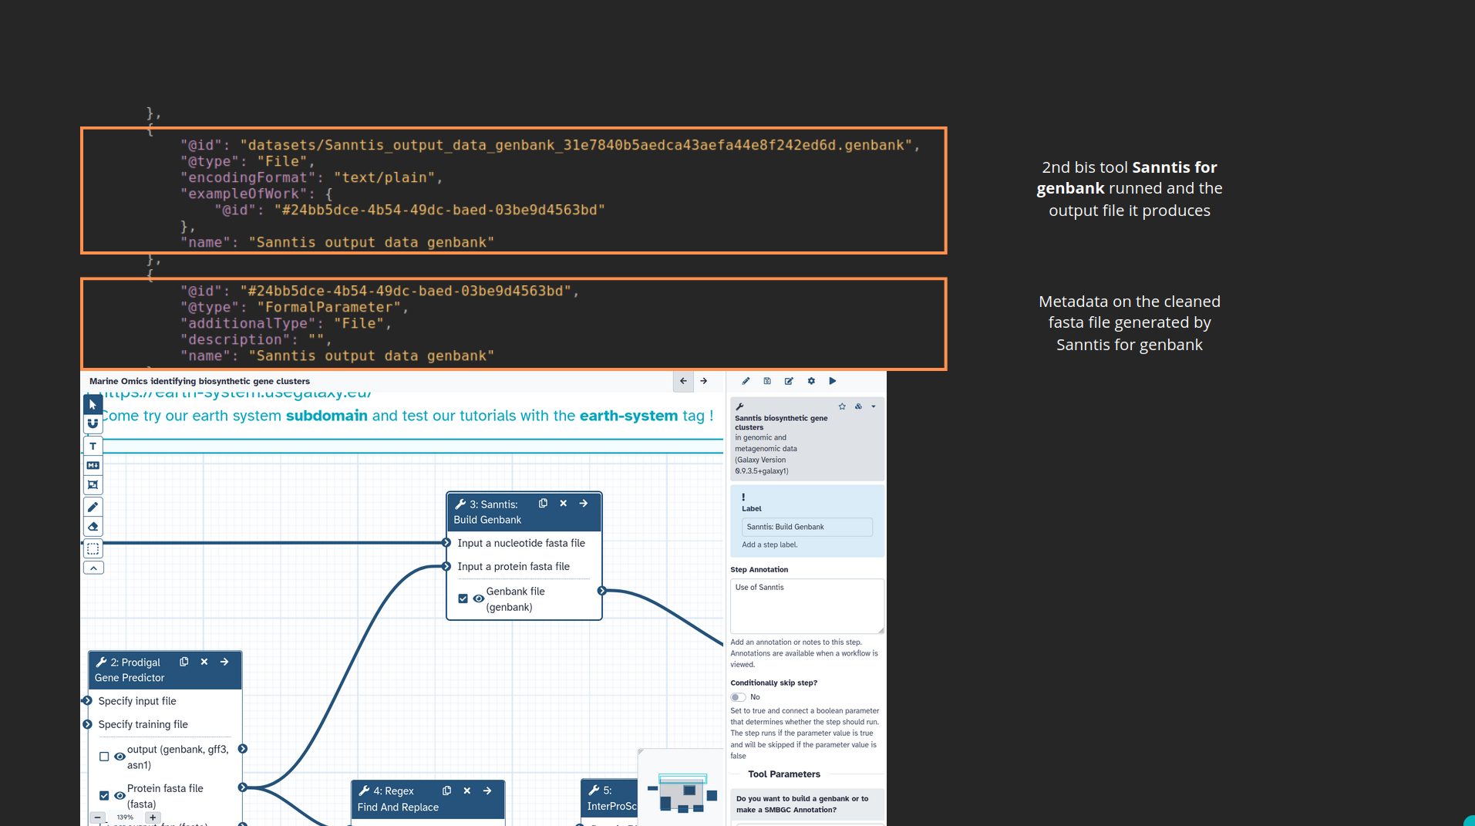Favorite the Sanntis tool with star
Screen dimensions: 1475x826
click(x=842, y=406)
